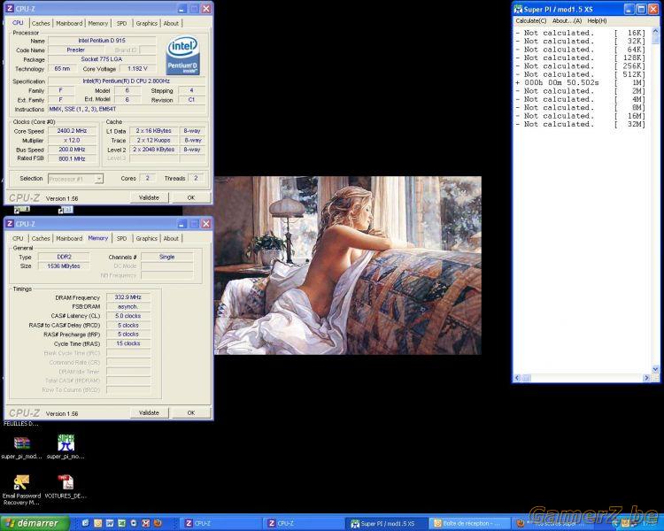
Task: Click OK in the lower CPU-Z window
Action: point(191,413)
